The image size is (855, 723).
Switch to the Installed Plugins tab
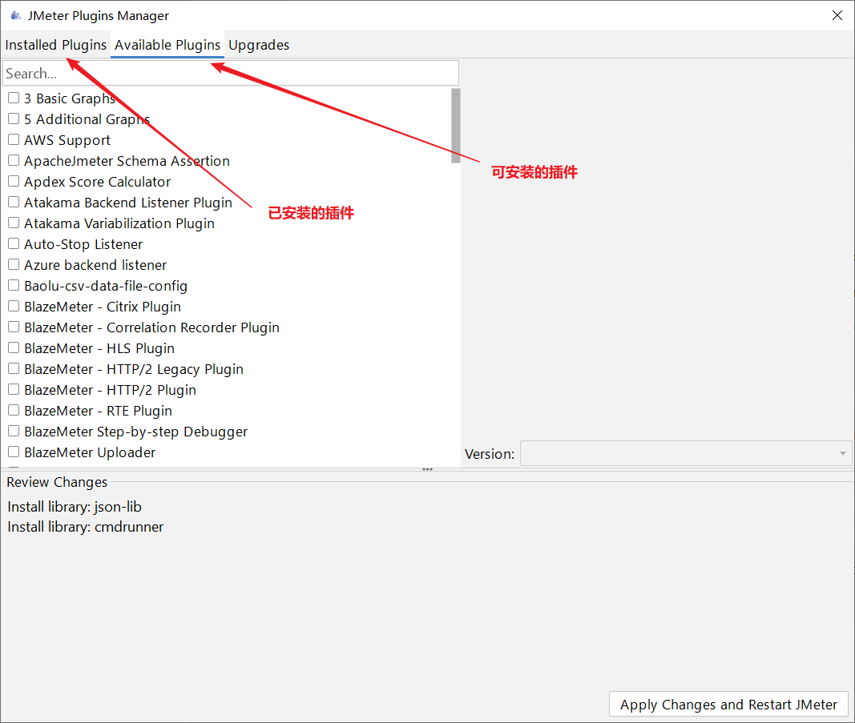[55, 45]
